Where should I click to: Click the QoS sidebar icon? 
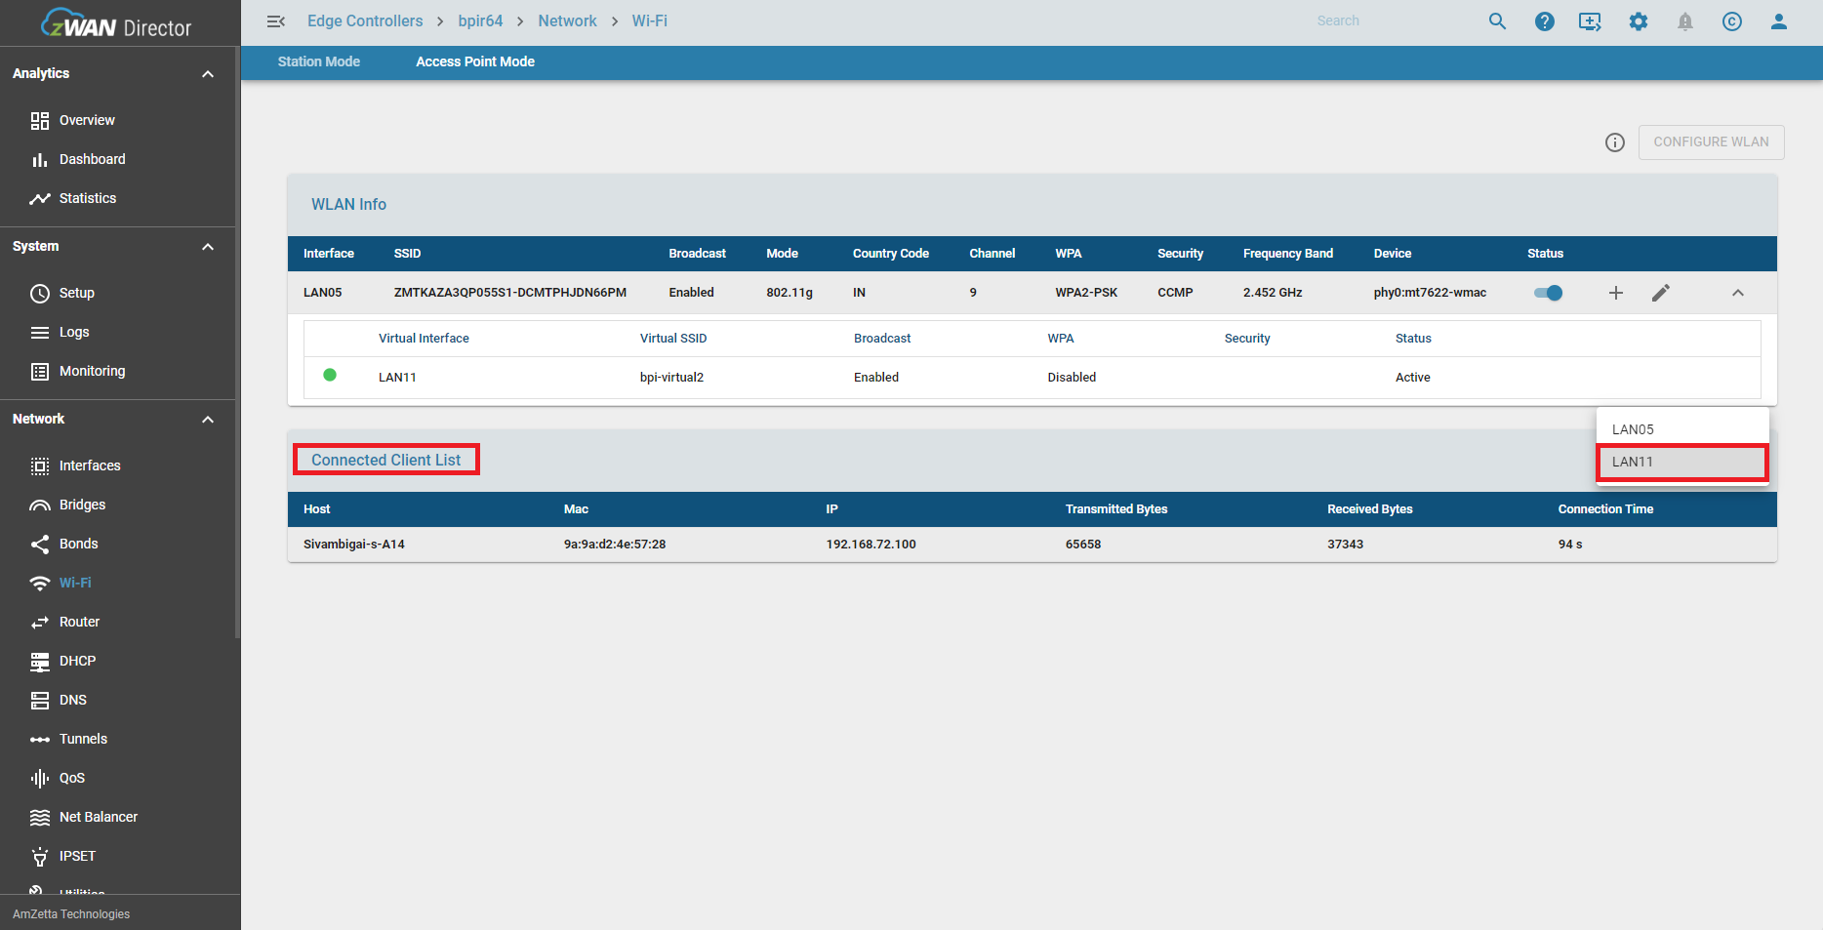click(40, 778)
